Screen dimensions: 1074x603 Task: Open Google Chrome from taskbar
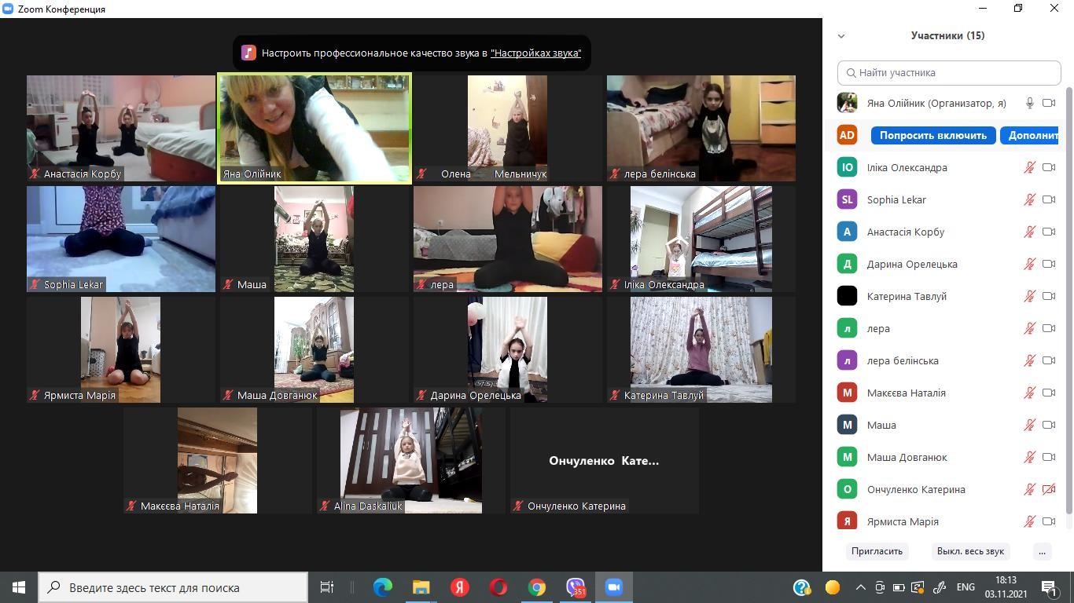[x=537, y=587]
